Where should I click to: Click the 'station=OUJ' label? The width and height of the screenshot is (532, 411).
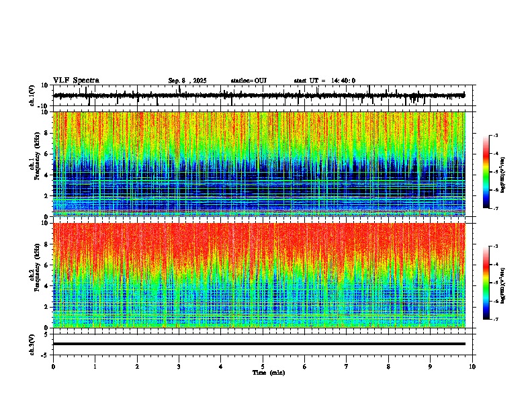tap(249, 81)
